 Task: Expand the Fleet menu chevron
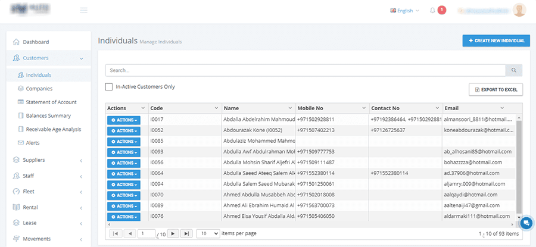tap(81, 192)
